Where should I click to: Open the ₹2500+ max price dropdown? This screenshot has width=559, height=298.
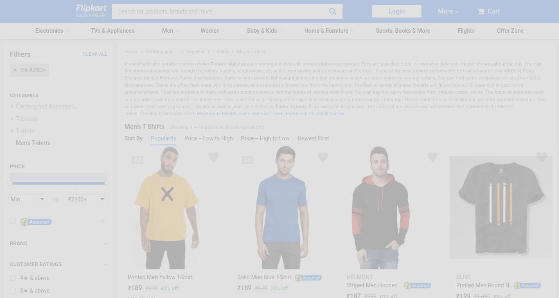pyautogui.click(x=87, y=199)
